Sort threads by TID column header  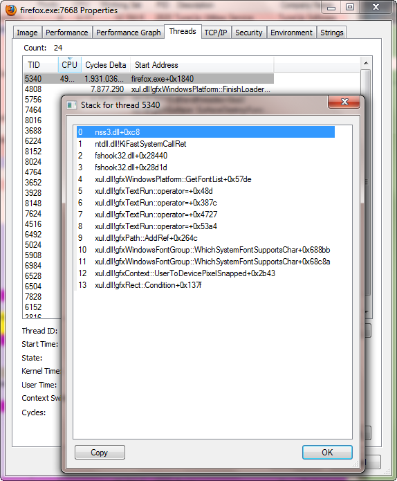[41, 65]
